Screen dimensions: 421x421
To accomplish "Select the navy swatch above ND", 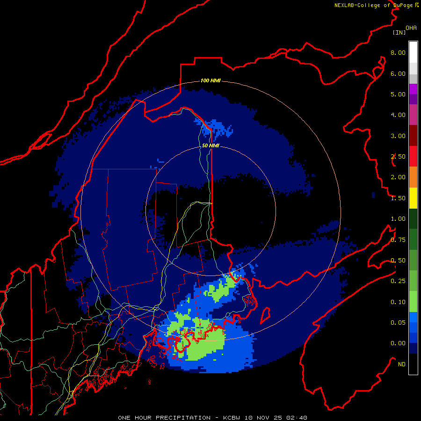I will click(x=413, y=348).
